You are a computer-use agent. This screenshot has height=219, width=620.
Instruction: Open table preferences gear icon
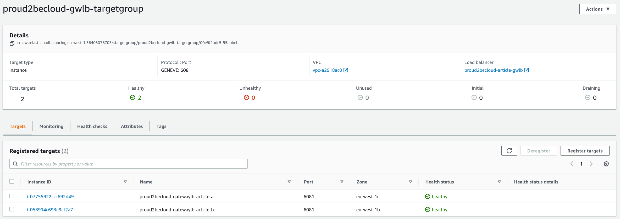click(606, 164)
